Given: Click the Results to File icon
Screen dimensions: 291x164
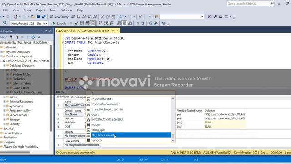Looking at the screenshot, I should click(x=130, y=23).
